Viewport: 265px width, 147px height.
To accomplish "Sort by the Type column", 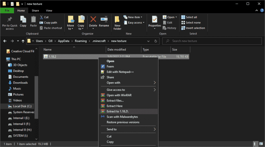I will click(156, 50).
